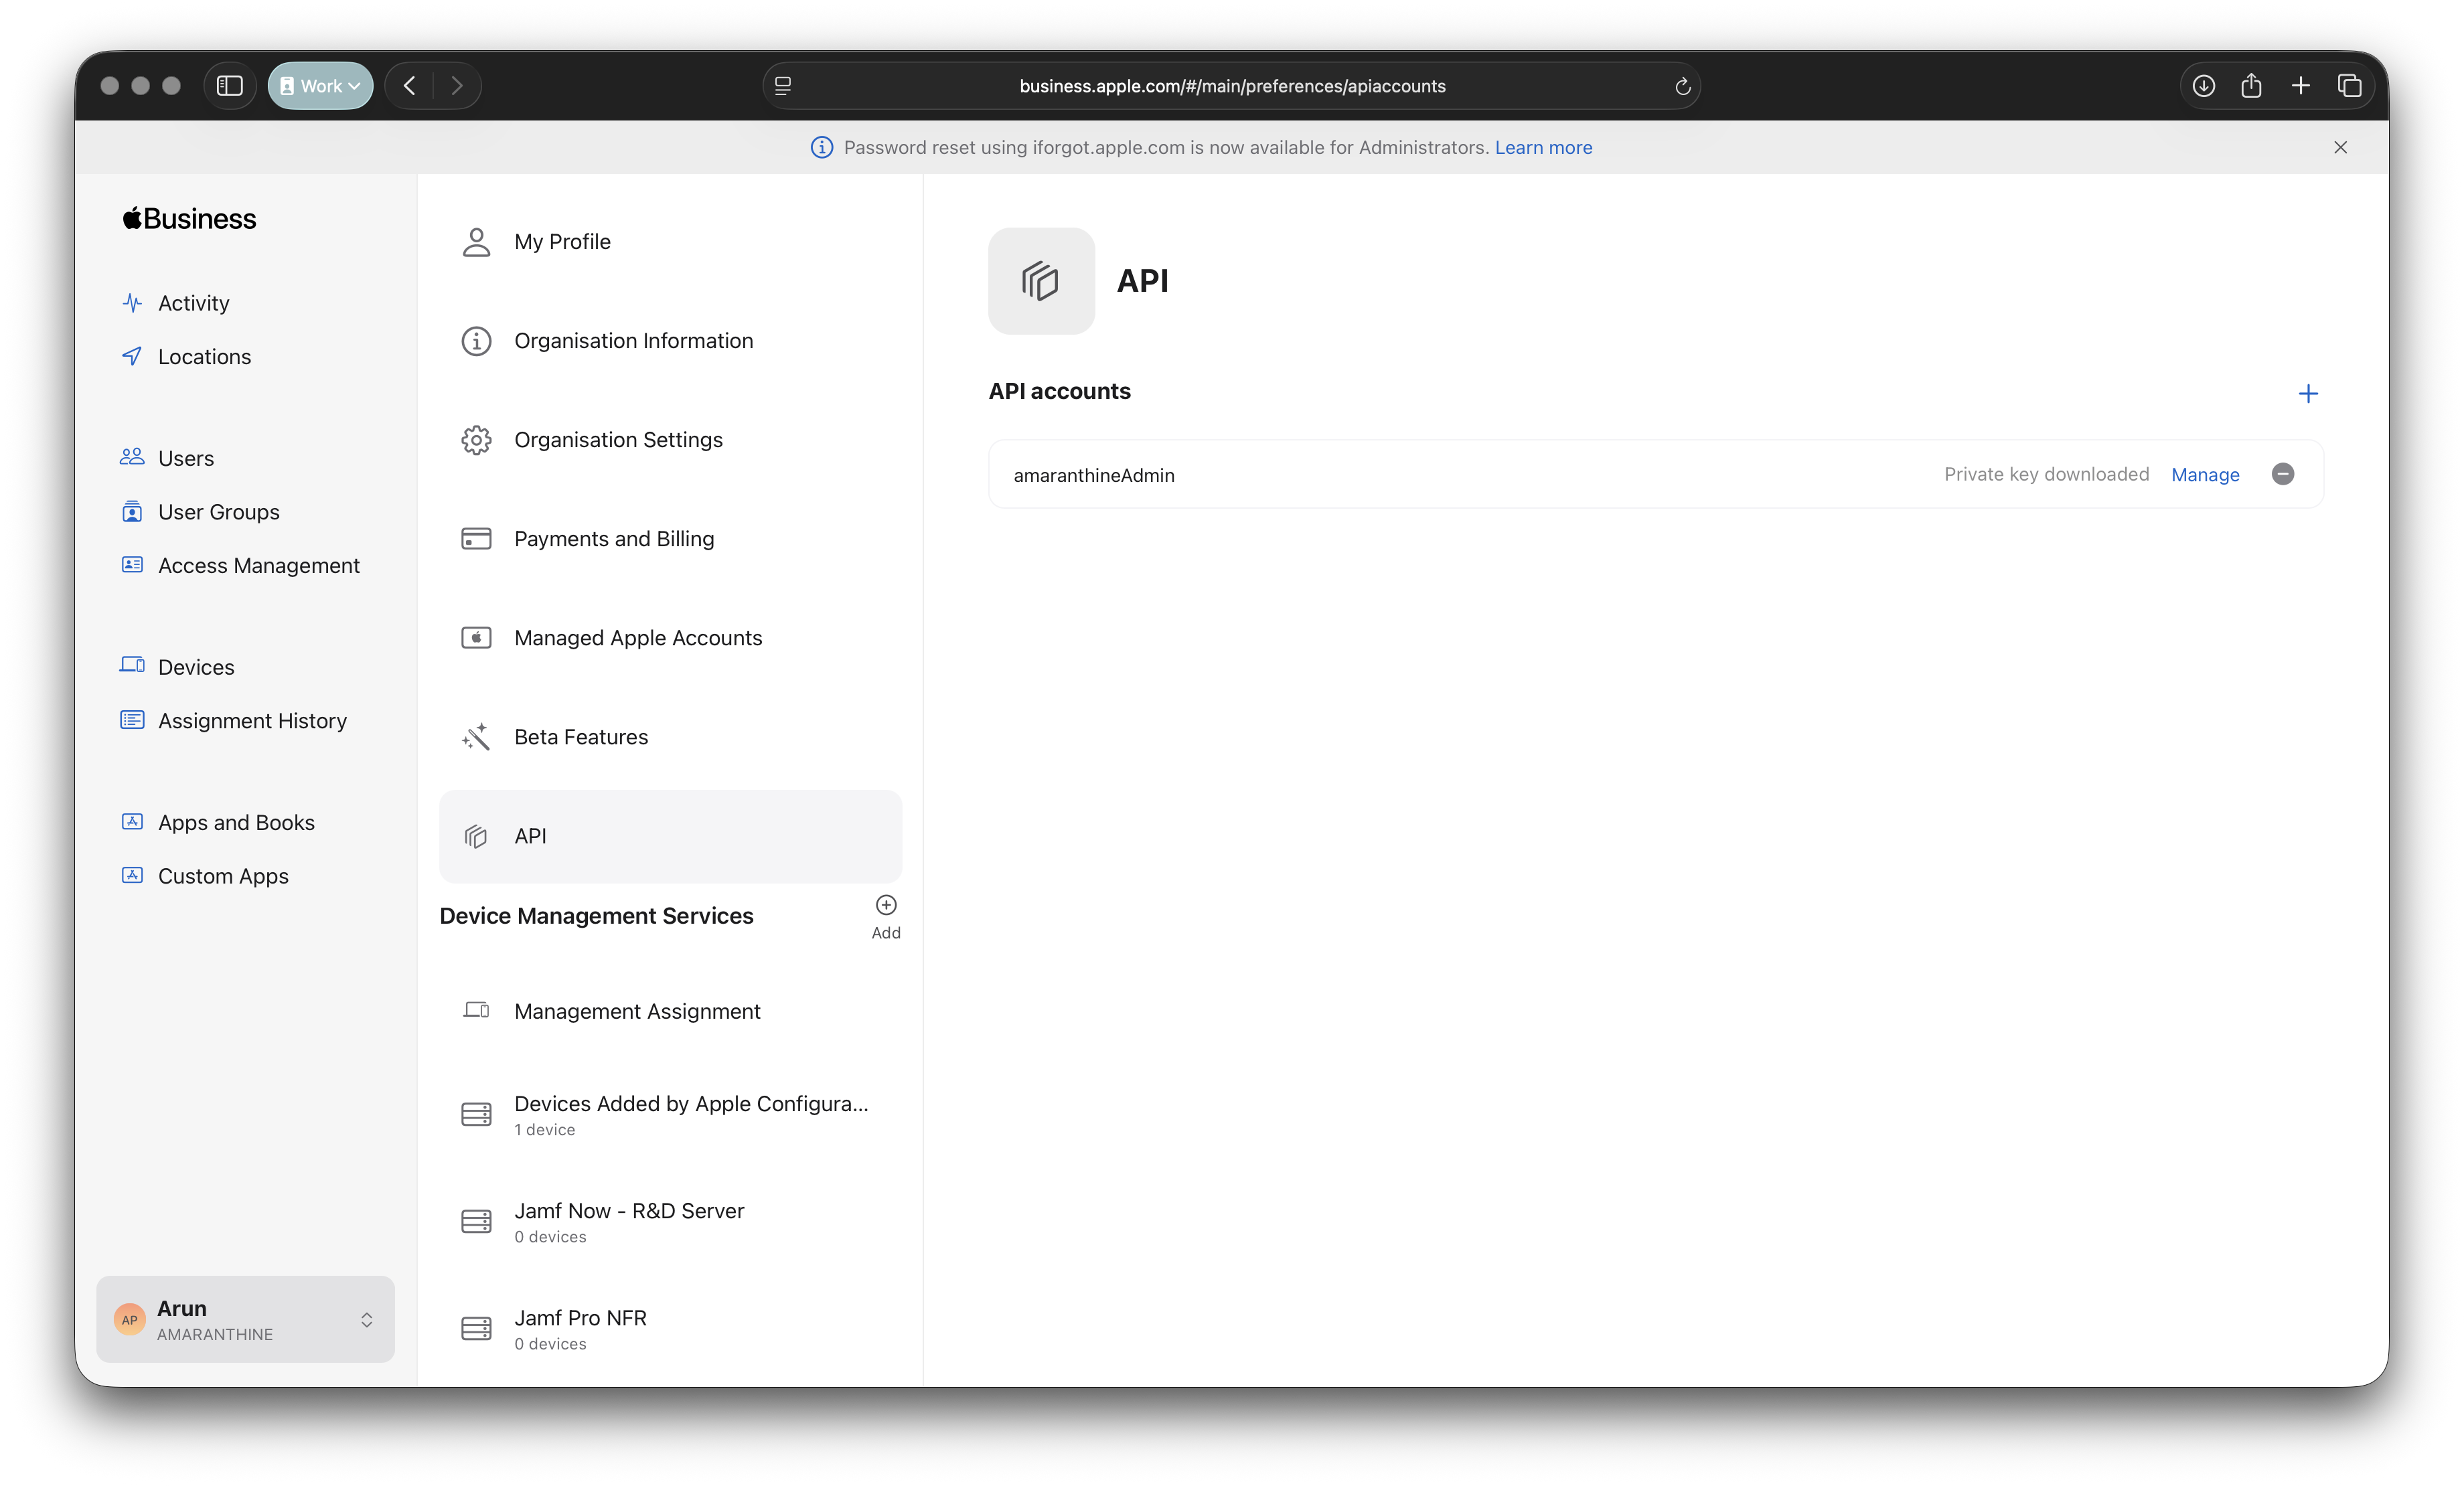
Task: Select the API preference item
Action: [670, 836]
